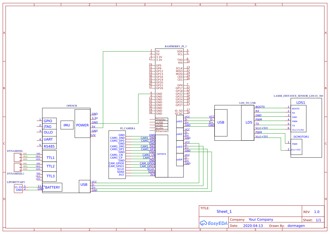Click the DCMOTOR1 component symbol
330x234 pixels.
pos(296,147)
